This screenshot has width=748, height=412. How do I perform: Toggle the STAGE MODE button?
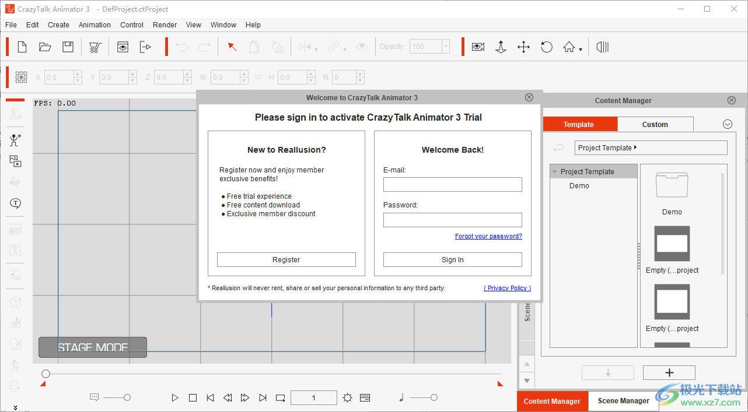coord(93,347)
